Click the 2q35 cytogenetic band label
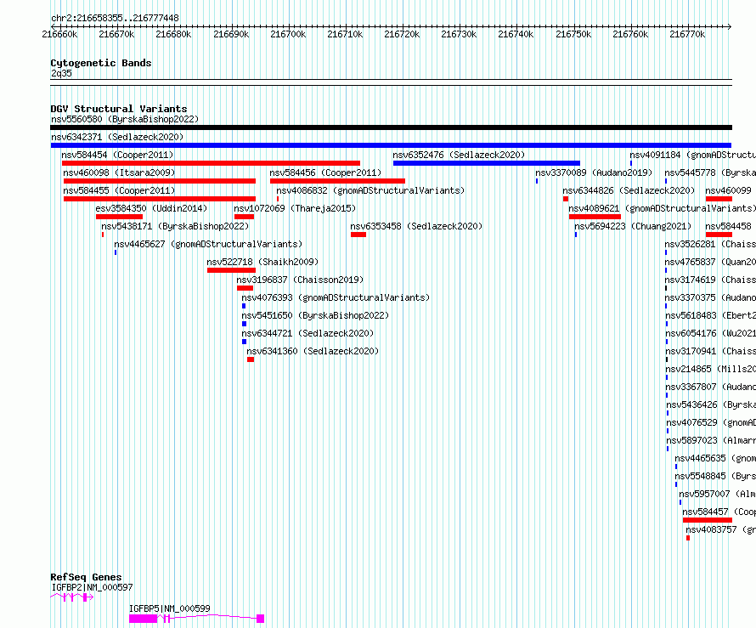Viewport: 756px width, 628px height. click(x=61, y=73)
